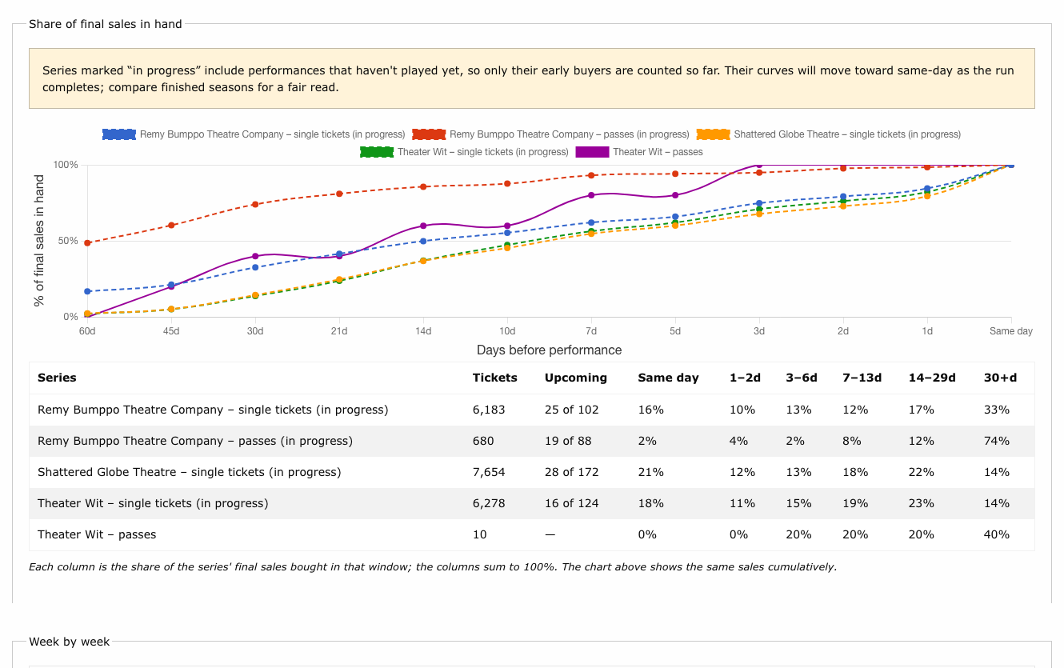This screenshot has width=1064, height=668.
Task: Click the 6,278 tickets value
Action: click(489, 503)
